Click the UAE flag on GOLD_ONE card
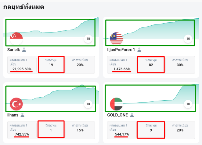 point(116,104)
